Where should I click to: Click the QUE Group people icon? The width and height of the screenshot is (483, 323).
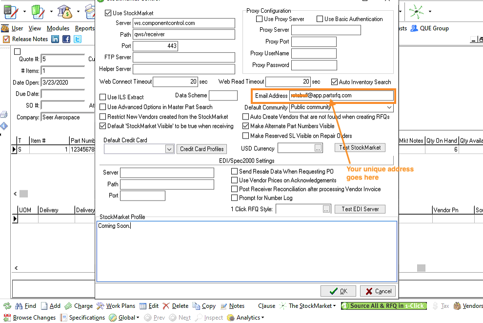414,28
